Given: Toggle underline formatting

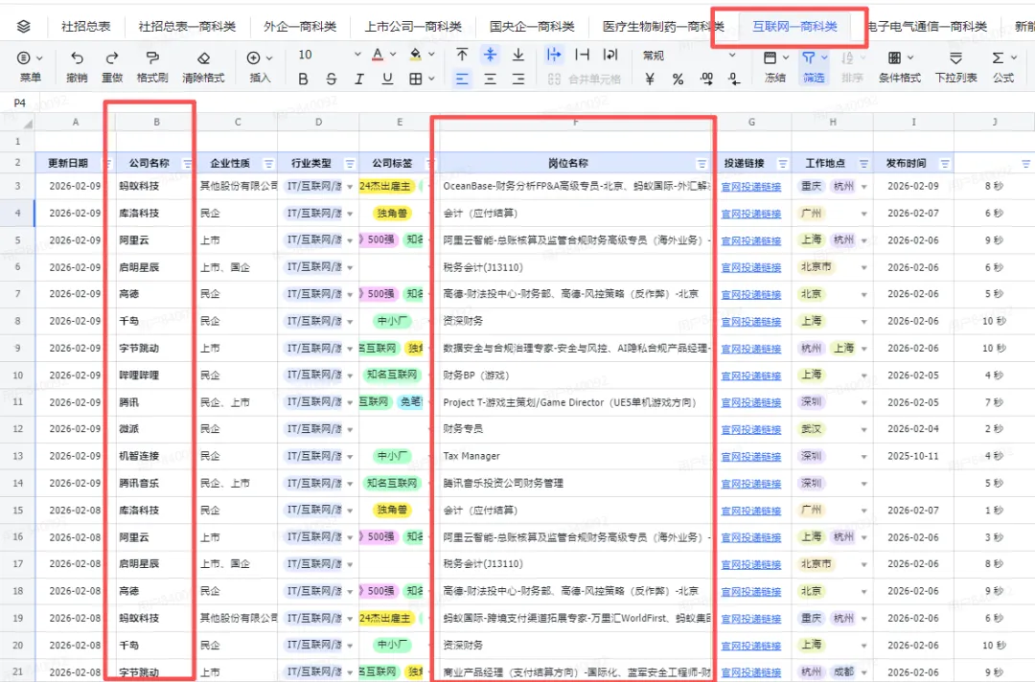Looking at the screenshot, I should coord(387,80).
